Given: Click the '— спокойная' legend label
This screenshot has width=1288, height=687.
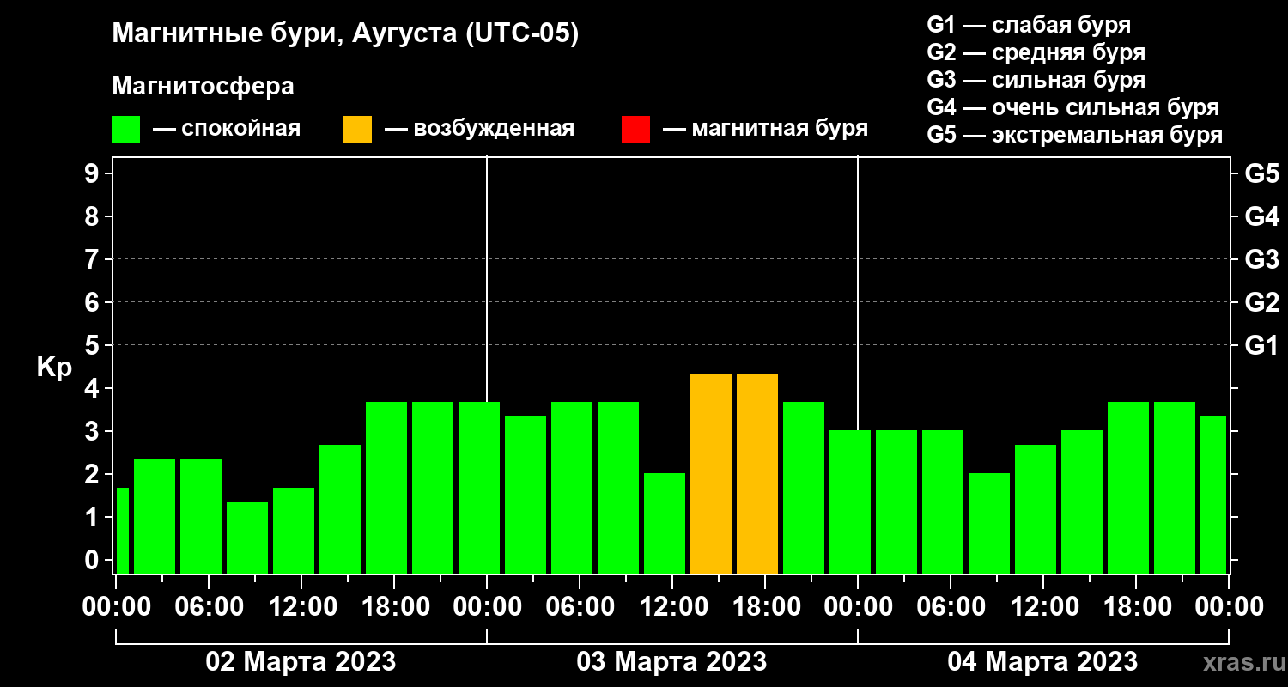Looking at the screenshot, I should click(x=227, y=129).
